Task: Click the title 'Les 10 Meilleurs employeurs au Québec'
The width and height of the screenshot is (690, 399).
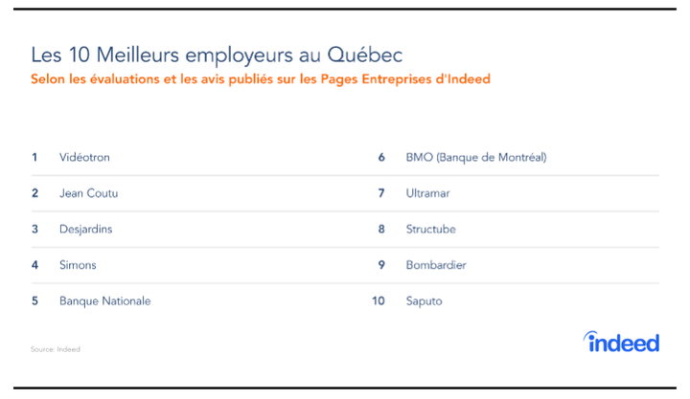Action: coord(217,55)
